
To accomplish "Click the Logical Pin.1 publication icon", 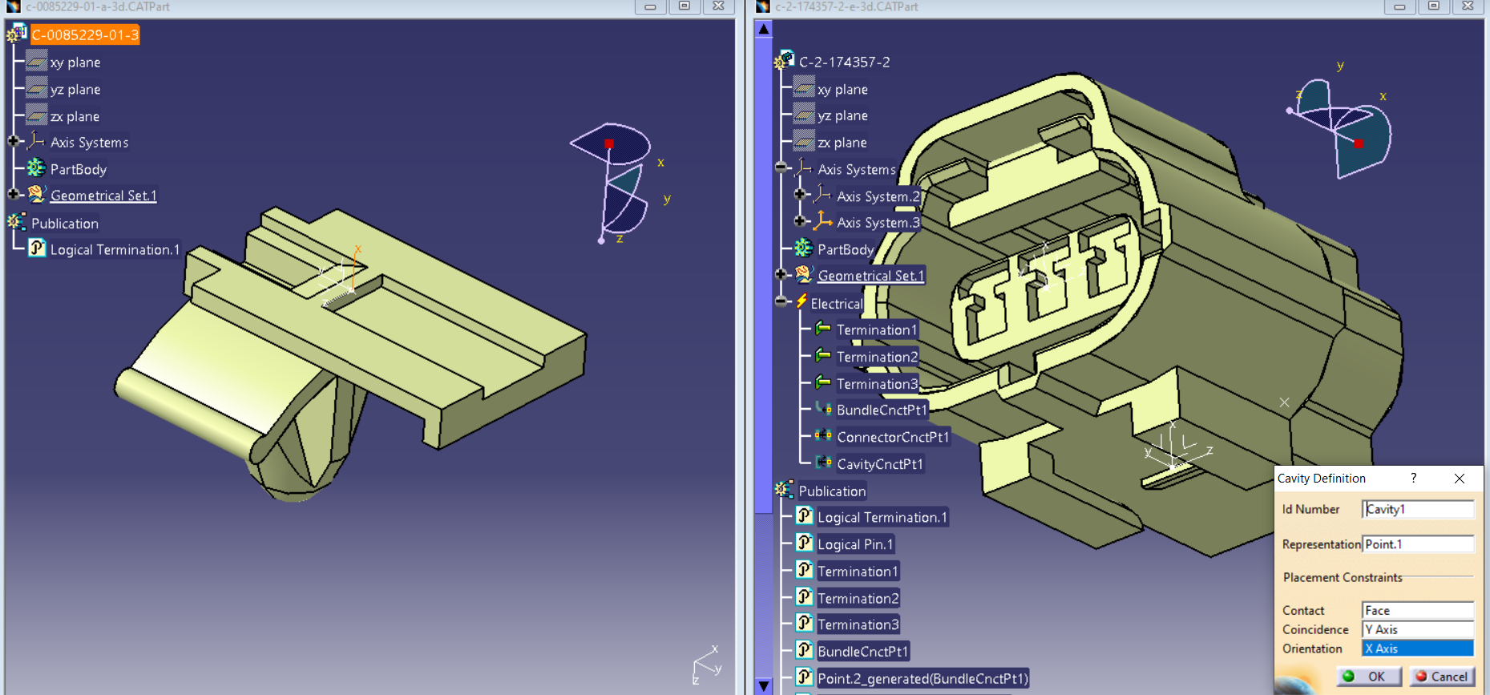I will click(804, 543).
